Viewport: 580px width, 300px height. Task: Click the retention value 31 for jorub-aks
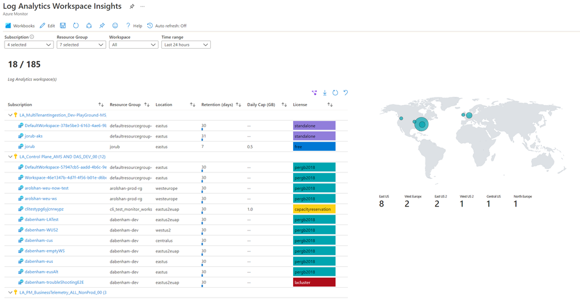[203, 136]
